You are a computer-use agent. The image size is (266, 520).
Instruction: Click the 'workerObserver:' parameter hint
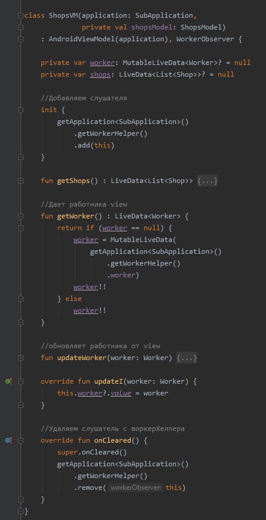point(135,488)
